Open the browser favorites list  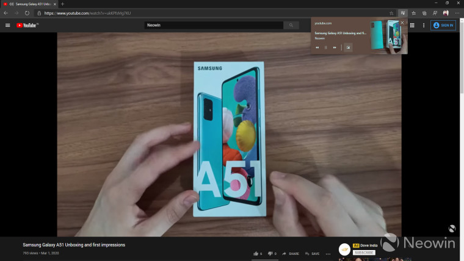pos(413,12)
